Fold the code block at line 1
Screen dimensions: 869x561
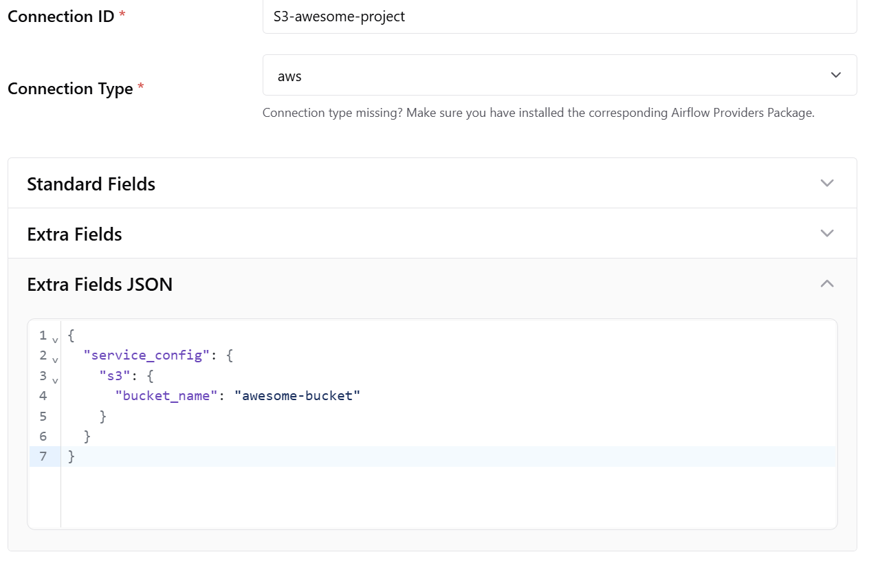tap(55, 340)
